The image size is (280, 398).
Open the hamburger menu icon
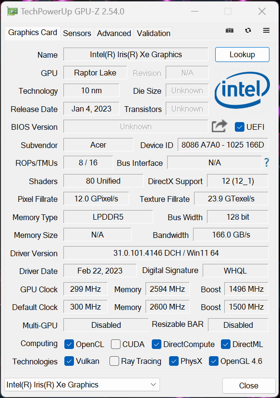pyautogui.click(x=266, y=30)
